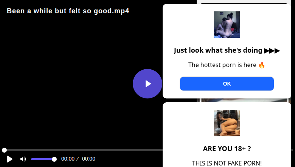The height and width of the screenshot is (167, 295).
Task: Click the white volume slider knob
Action: [x=54, y=159]
